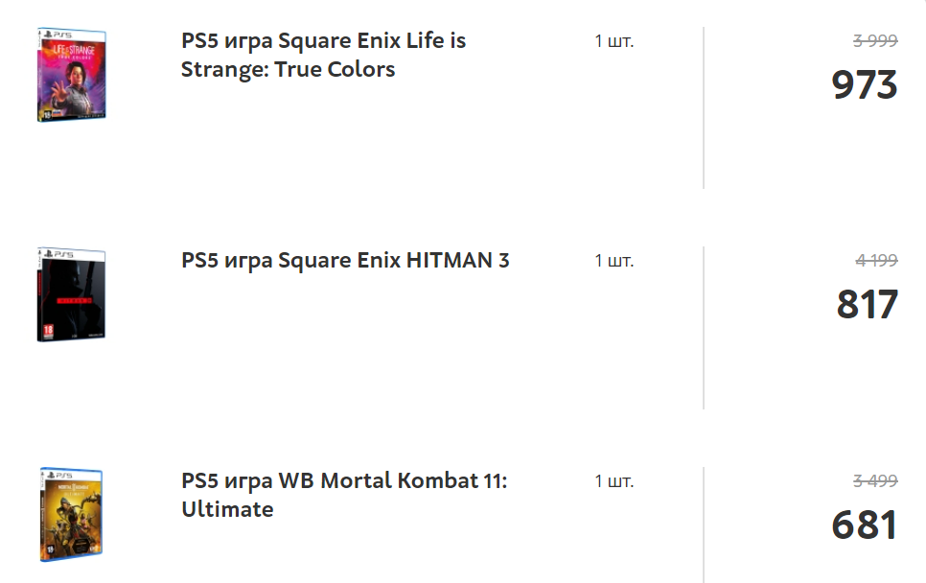Click the crossed-out old price 3 499

[875, 480]
